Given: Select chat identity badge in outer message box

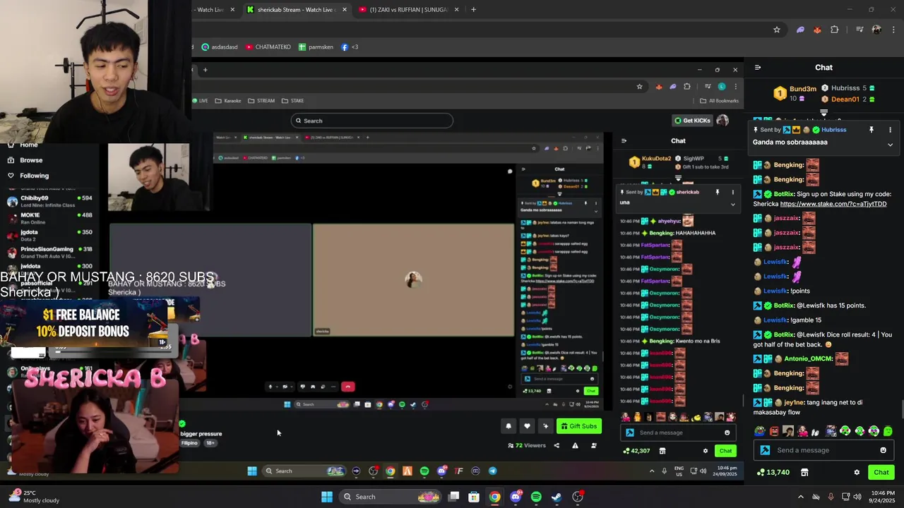Looking at the screenshot, I should [765, 450].
